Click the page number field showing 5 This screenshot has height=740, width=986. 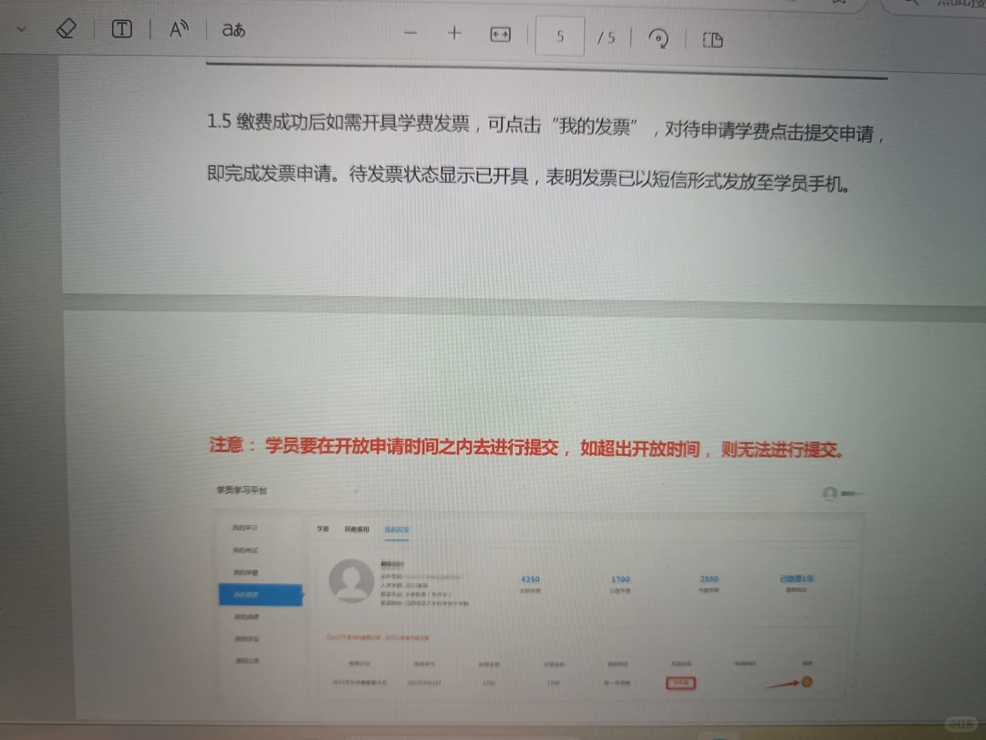[560, 36]
